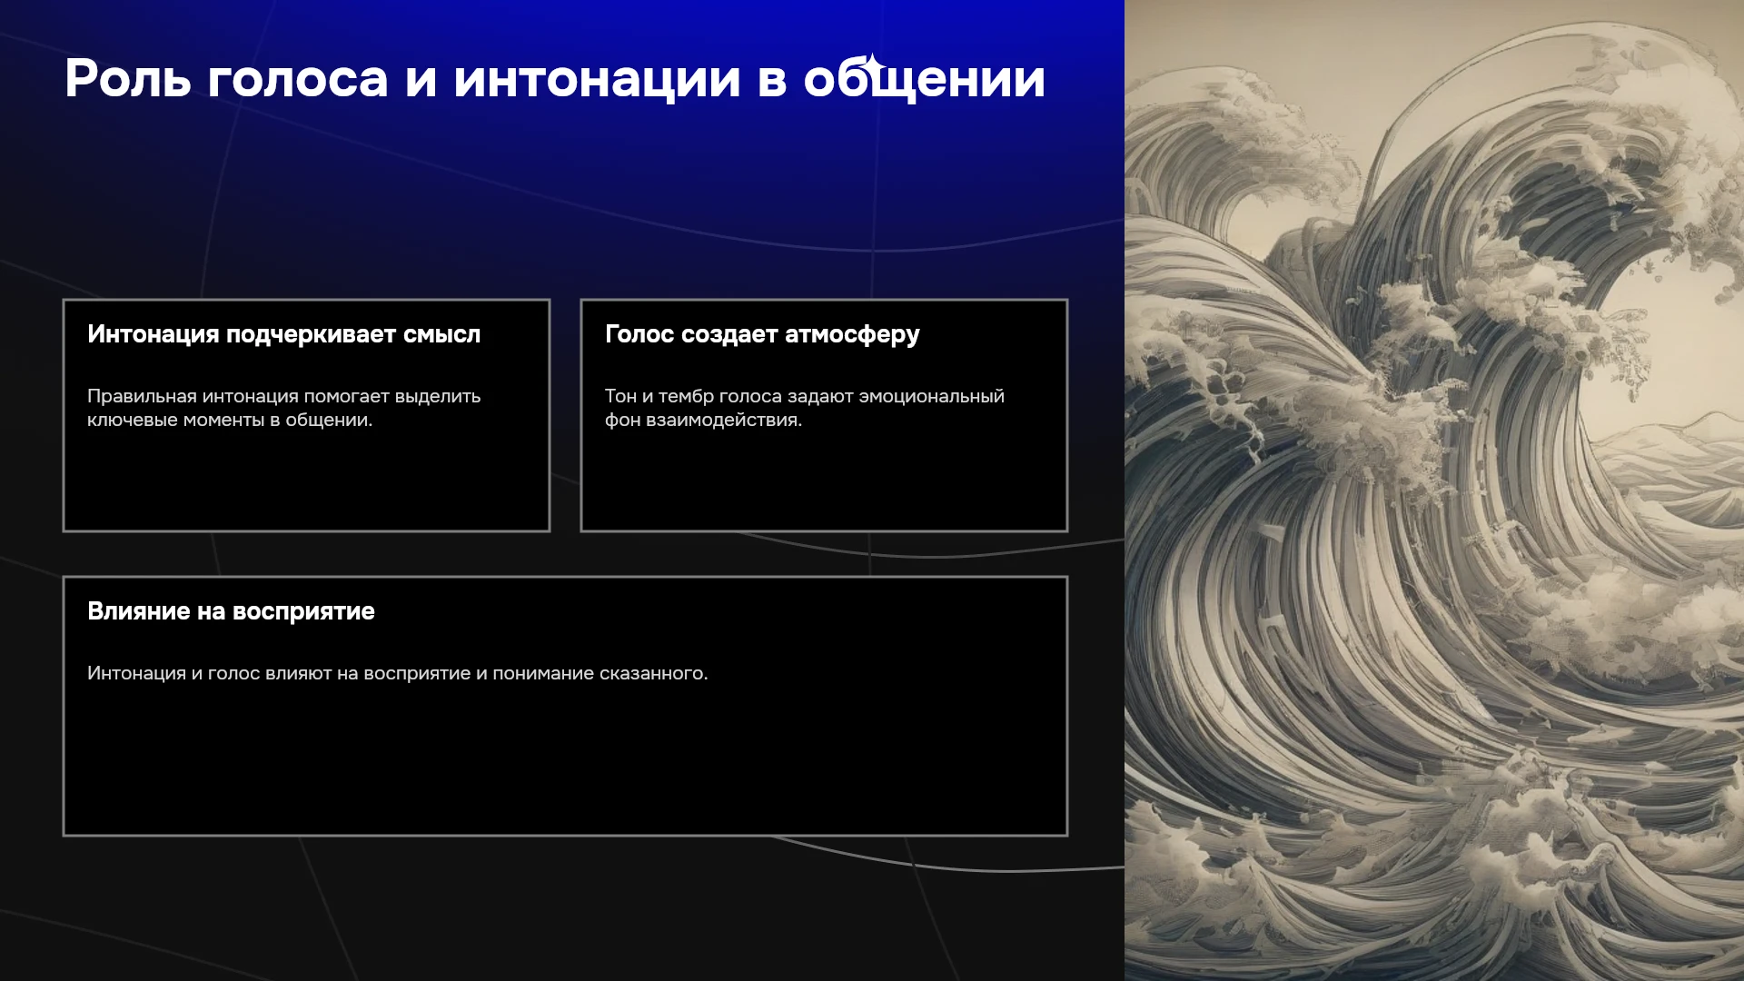
Task: Click the sentence 'Интонация и голос влияют на восприятие'
Action: [x=278, y=673]
